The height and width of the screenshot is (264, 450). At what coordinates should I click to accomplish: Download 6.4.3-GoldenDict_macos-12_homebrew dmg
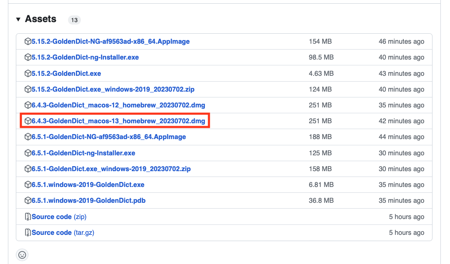[x=118, y=105]
